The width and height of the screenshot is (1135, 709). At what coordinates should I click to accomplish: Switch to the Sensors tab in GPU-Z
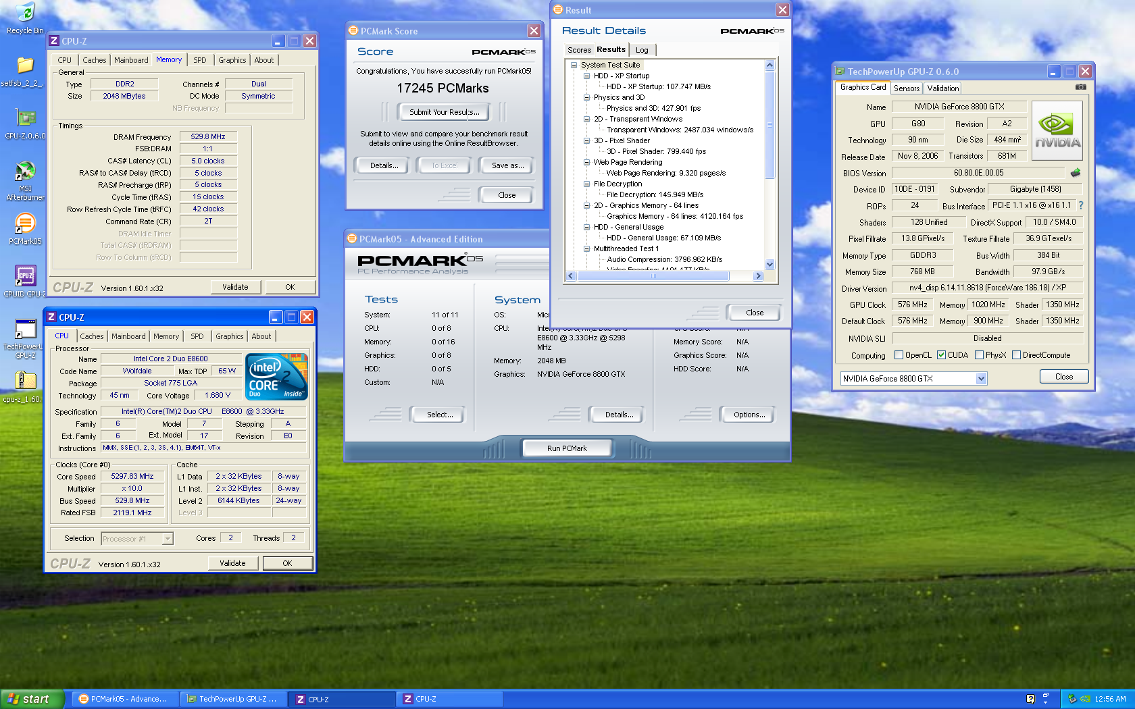point(907,88)
